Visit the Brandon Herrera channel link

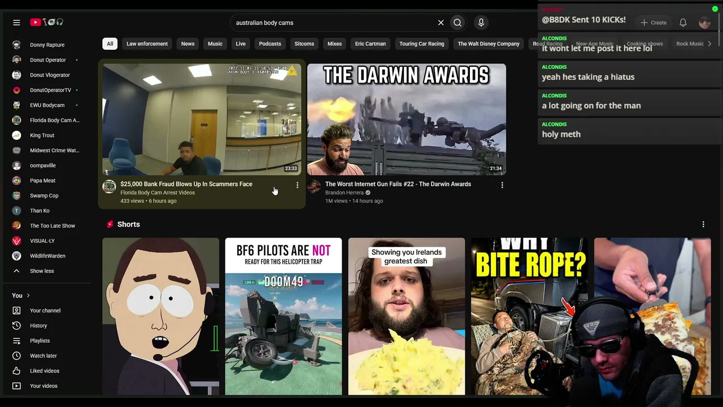pos(344,193)
